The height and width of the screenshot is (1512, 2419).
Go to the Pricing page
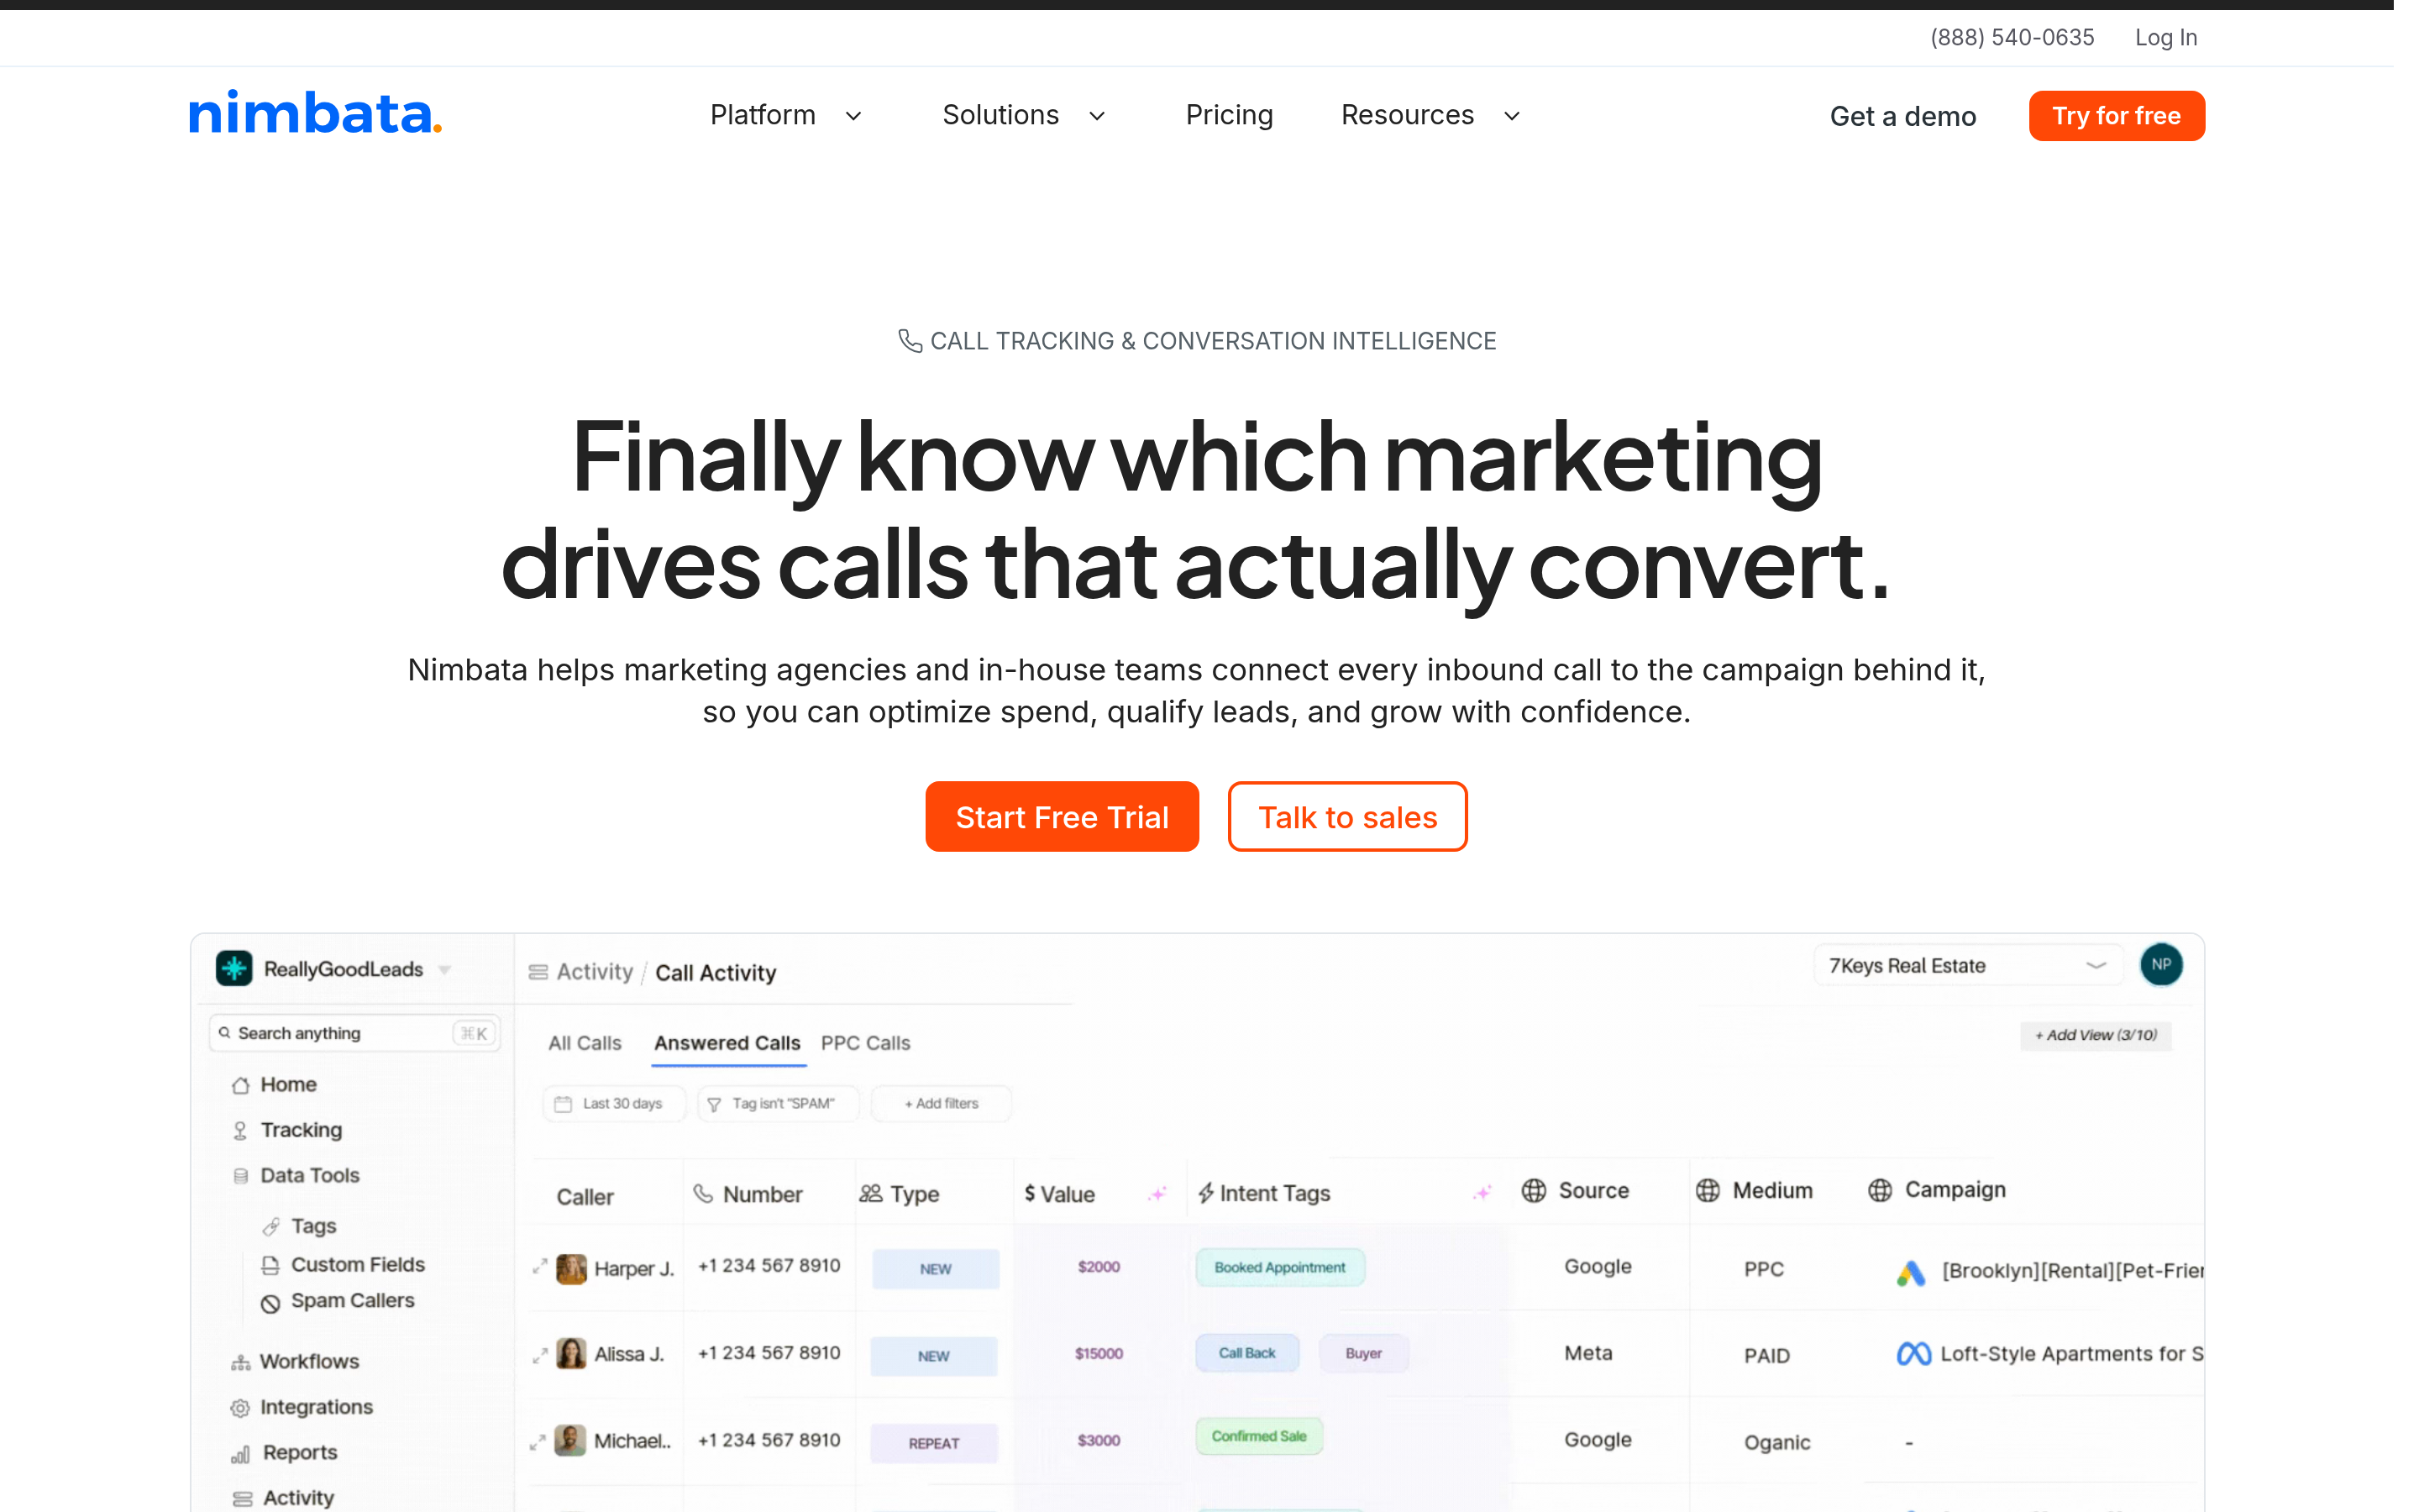point(1229,115)
